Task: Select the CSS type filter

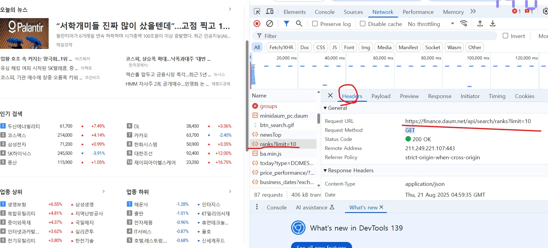Action: [x=321, y=47]
